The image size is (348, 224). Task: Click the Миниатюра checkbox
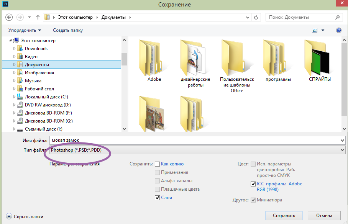(253, 200)
